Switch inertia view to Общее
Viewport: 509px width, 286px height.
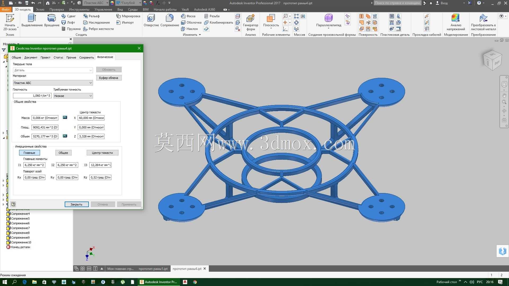tap(63, 153)
